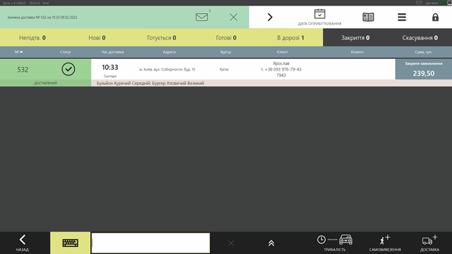Screen dimensions: 452x254
Task: Dismiss the green delivery changed notification
Action: point(234,17)
